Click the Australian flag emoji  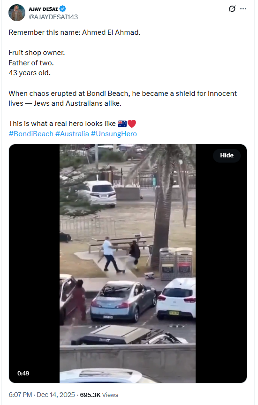122,124
